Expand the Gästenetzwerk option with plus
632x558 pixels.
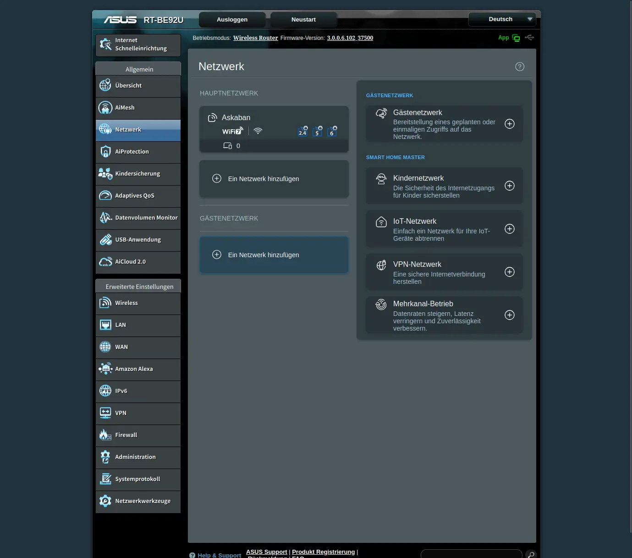point(509,124)
